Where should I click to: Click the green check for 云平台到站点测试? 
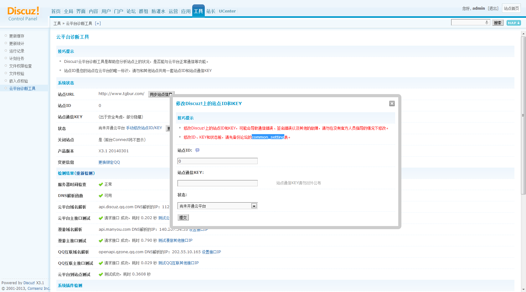pos(101,274)
